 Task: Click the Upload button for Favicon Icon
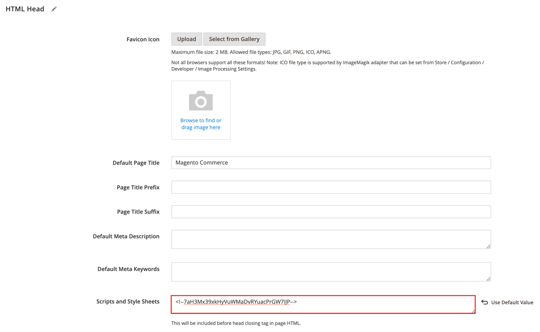[186, 39]
